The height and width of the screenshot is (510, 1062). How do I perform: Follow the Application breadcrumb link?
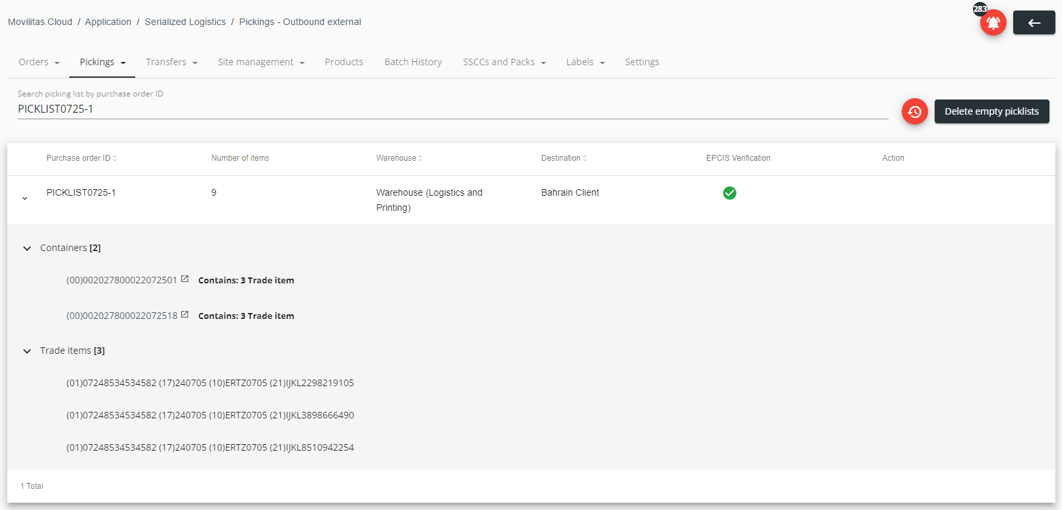pyautogui.click(x=108, y=22)
